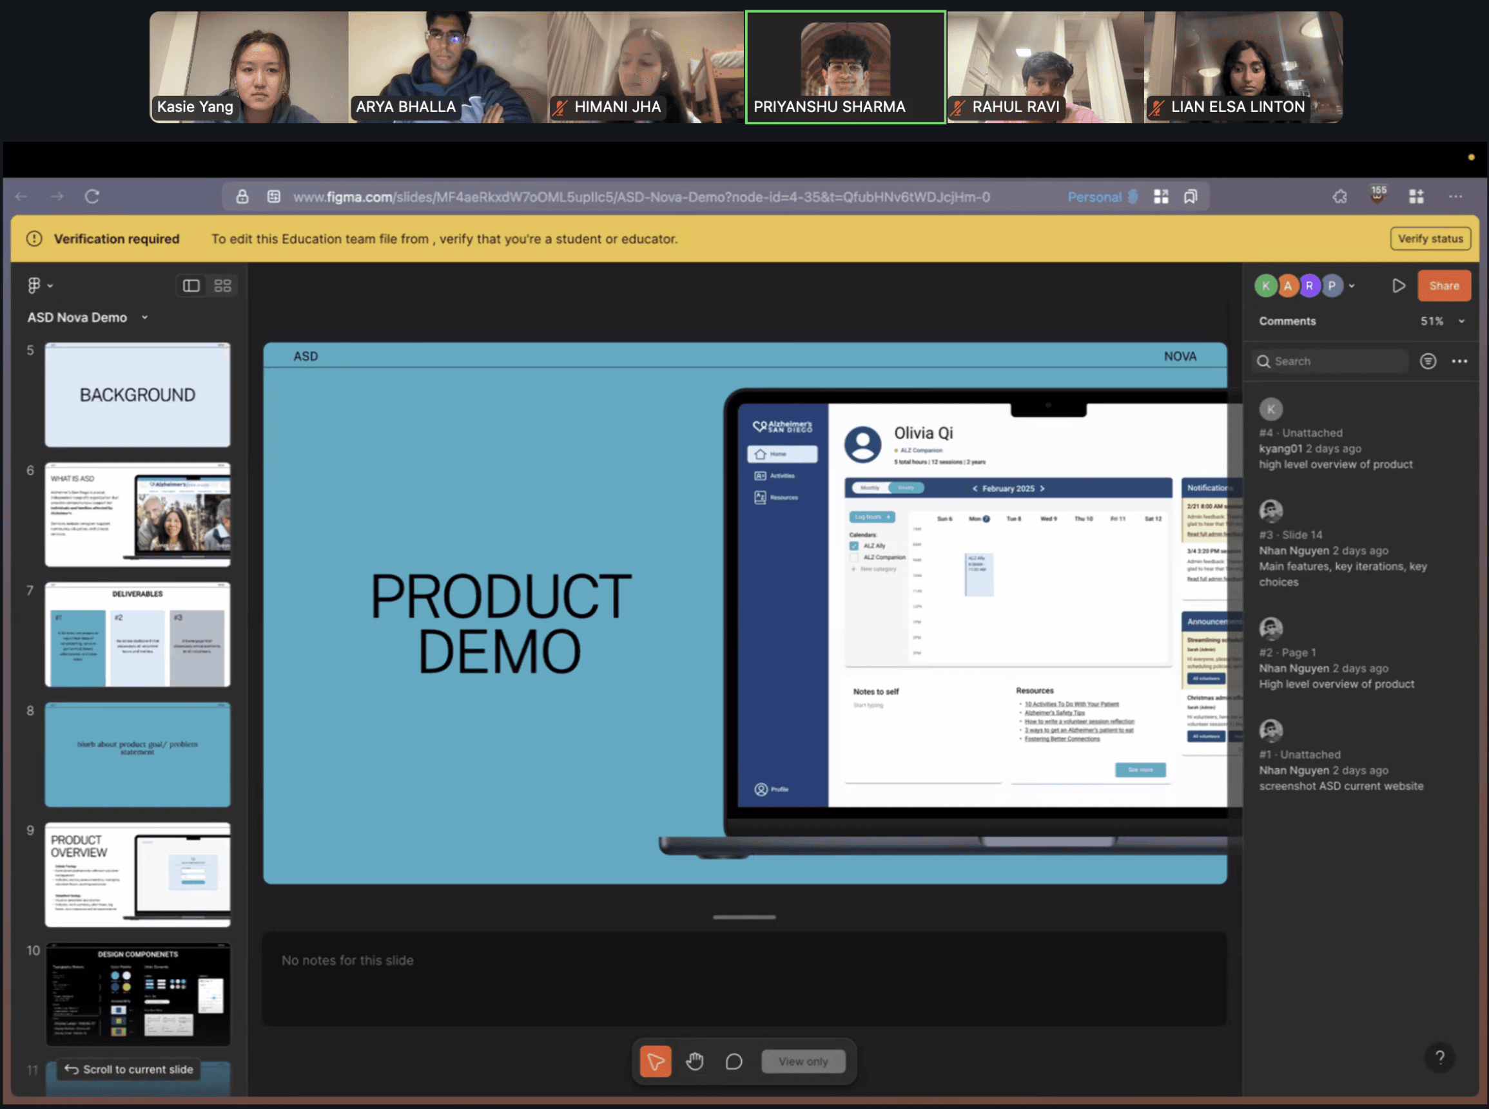
Task: Open the Figma main menu icon
Action: [x=35, y=286]
